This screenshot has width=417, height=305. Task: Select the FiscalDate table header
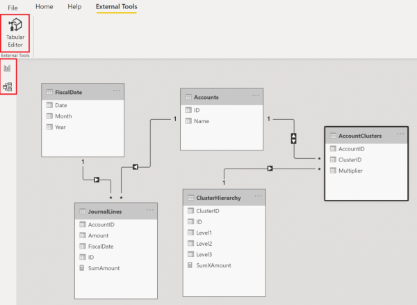(x=83, y=92)
